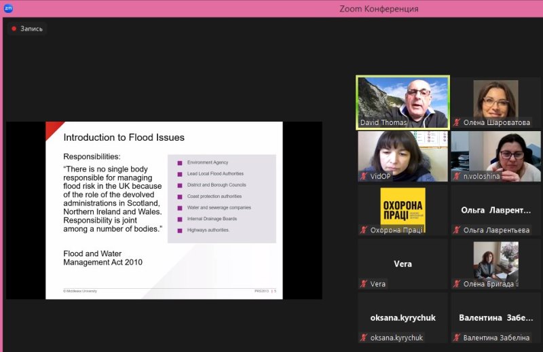Screen dimensions: 543x352
Task: Click the muted mic icon beside Олена Шароватова
Action: coord(457,122)
